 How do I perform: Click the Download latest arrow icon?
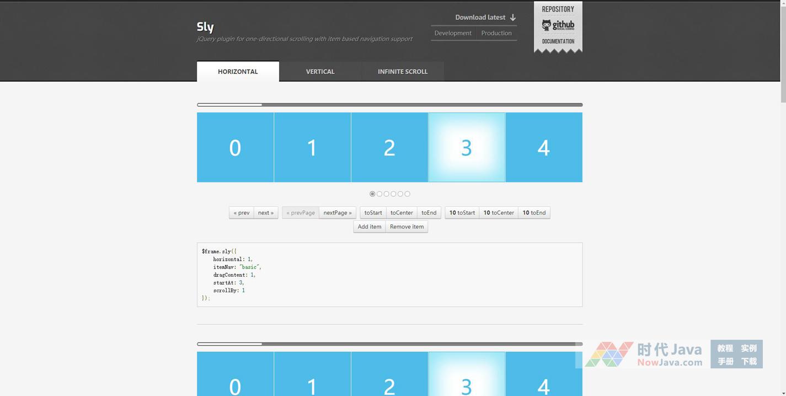point(512,18)
